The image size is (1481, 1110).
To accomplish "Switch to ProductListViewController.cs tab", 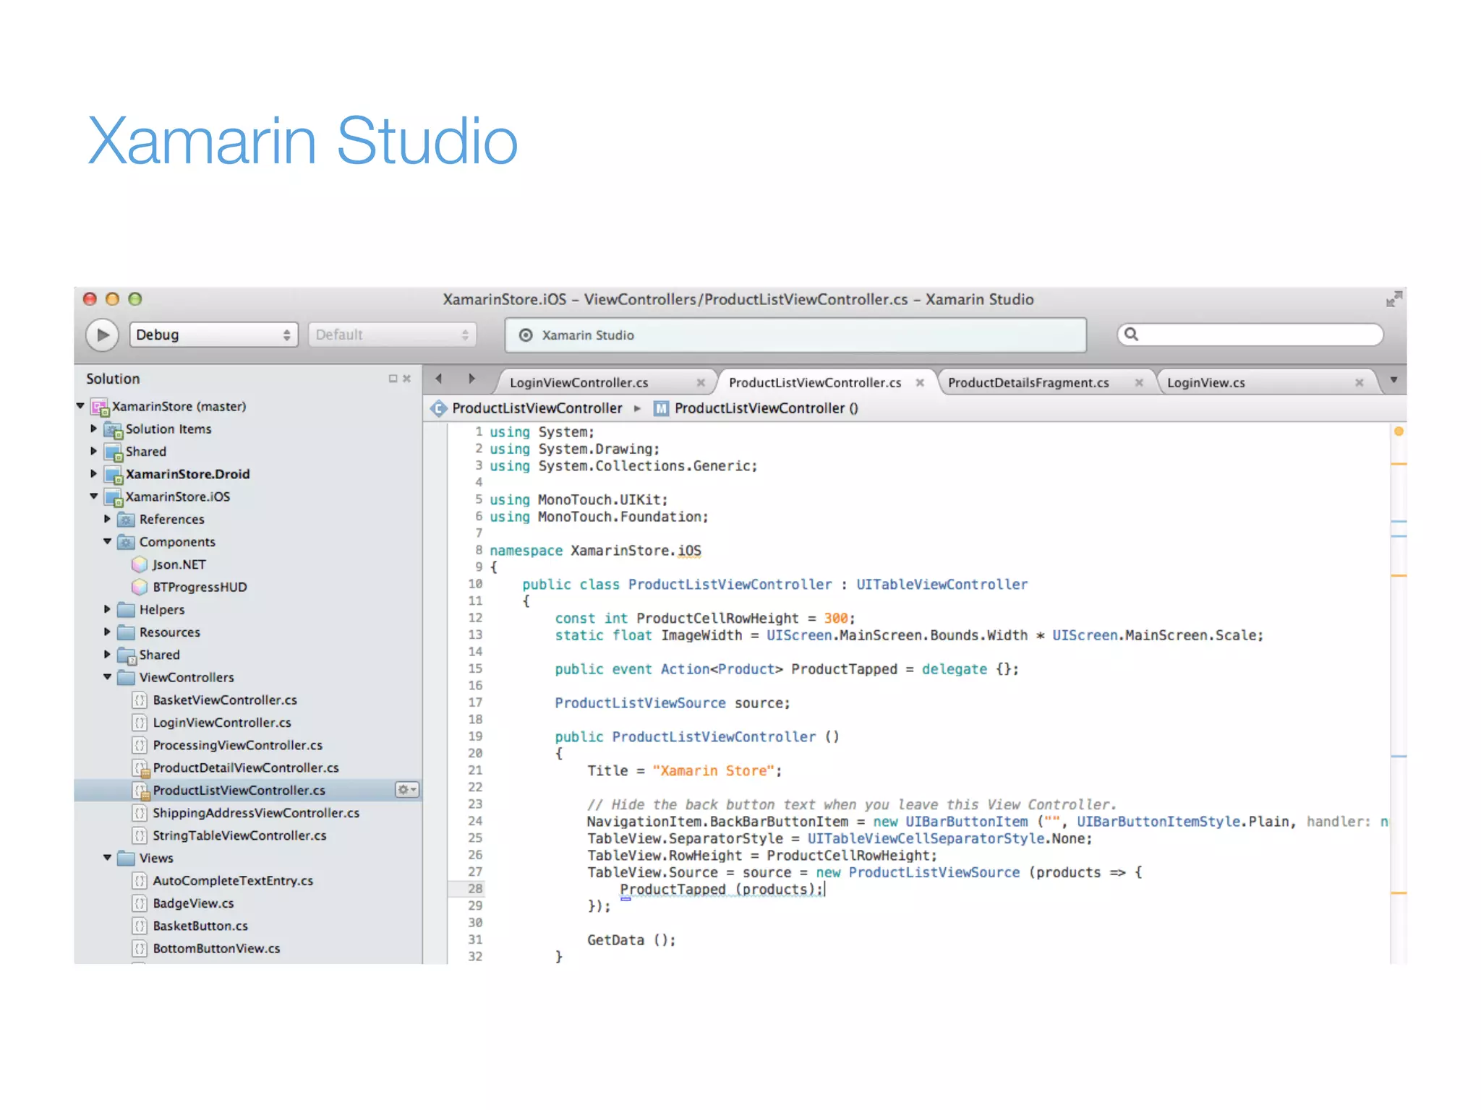I will (815, 382).
